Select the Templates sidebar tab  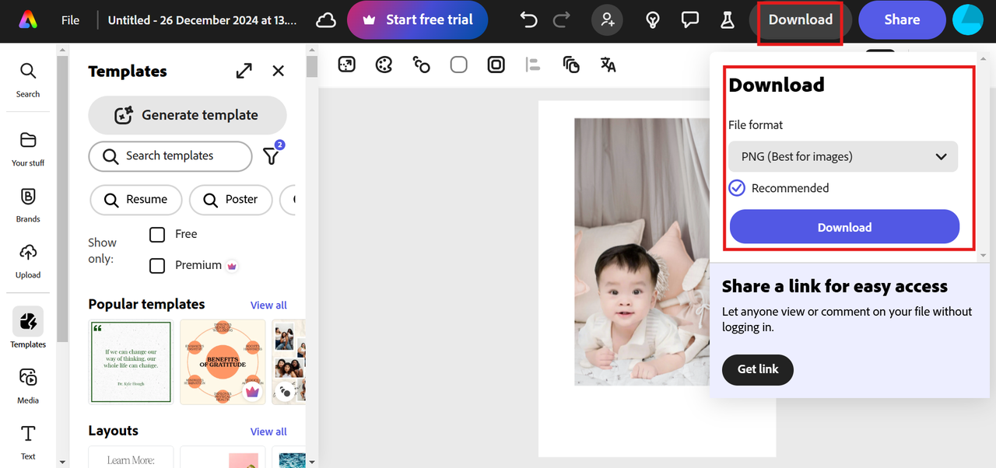28,327
